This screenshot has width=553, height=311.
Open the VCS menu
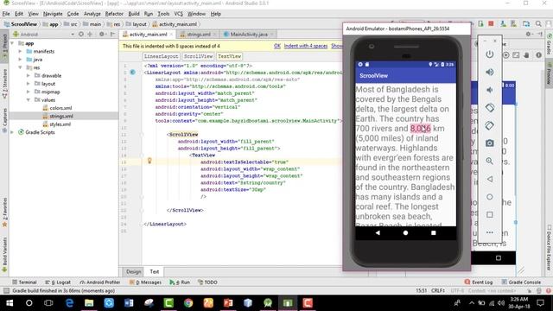(179, 14)
